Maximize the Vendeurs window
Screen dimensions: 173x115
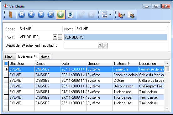156,6
